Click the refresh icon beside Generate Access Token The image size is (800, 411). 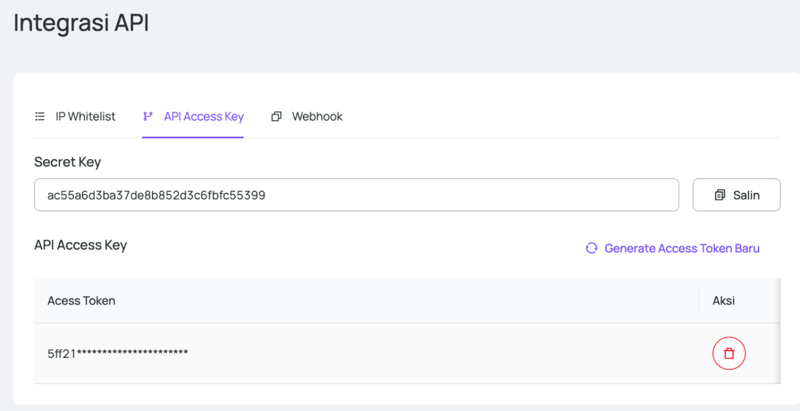click(592, 248)
